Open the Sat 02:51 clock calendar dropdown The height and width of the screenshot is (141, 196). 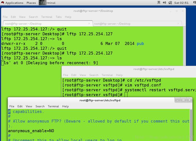(181, 3)
